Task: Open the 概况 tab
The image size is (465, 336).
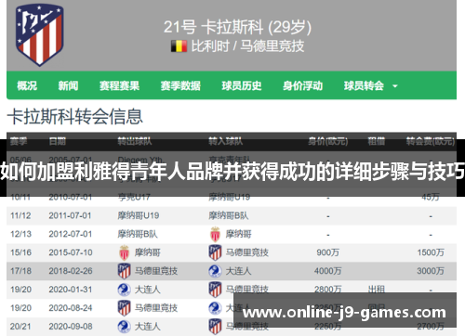Action: tap(27, 85)
